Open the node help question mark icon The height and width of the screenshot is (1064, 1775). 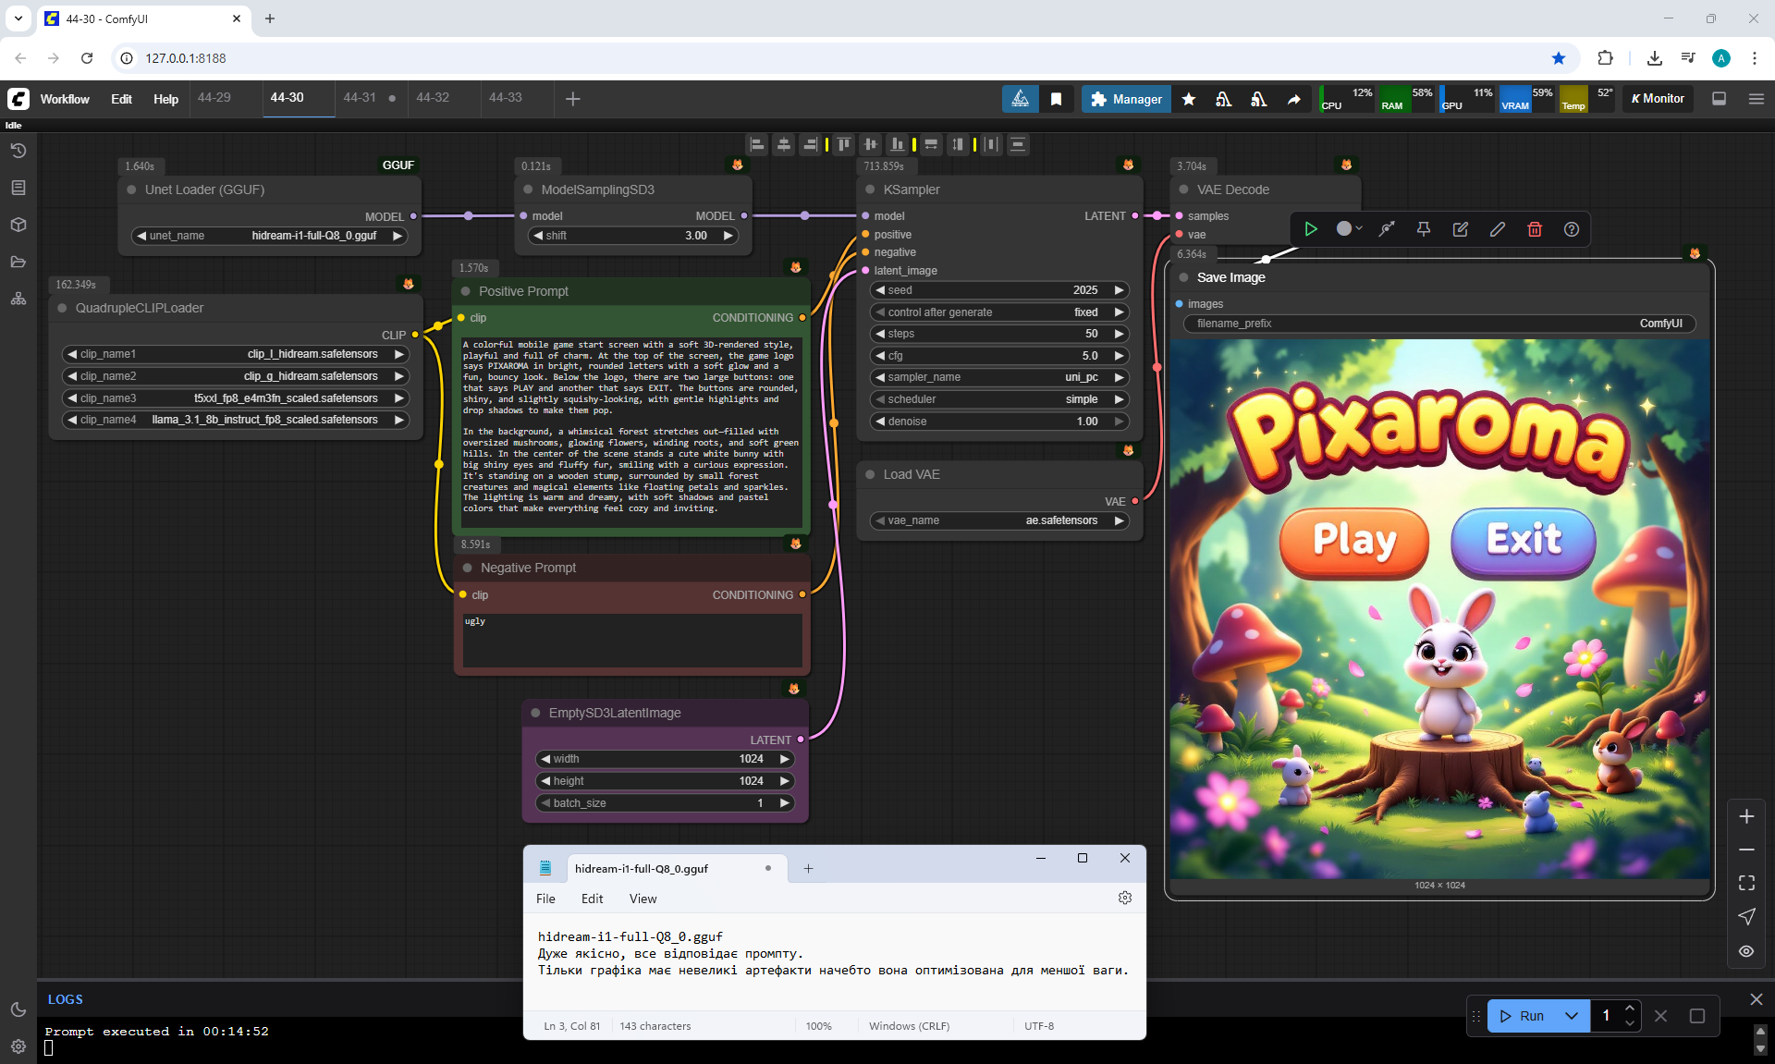pyautogui.click(x=1572, y=229)
